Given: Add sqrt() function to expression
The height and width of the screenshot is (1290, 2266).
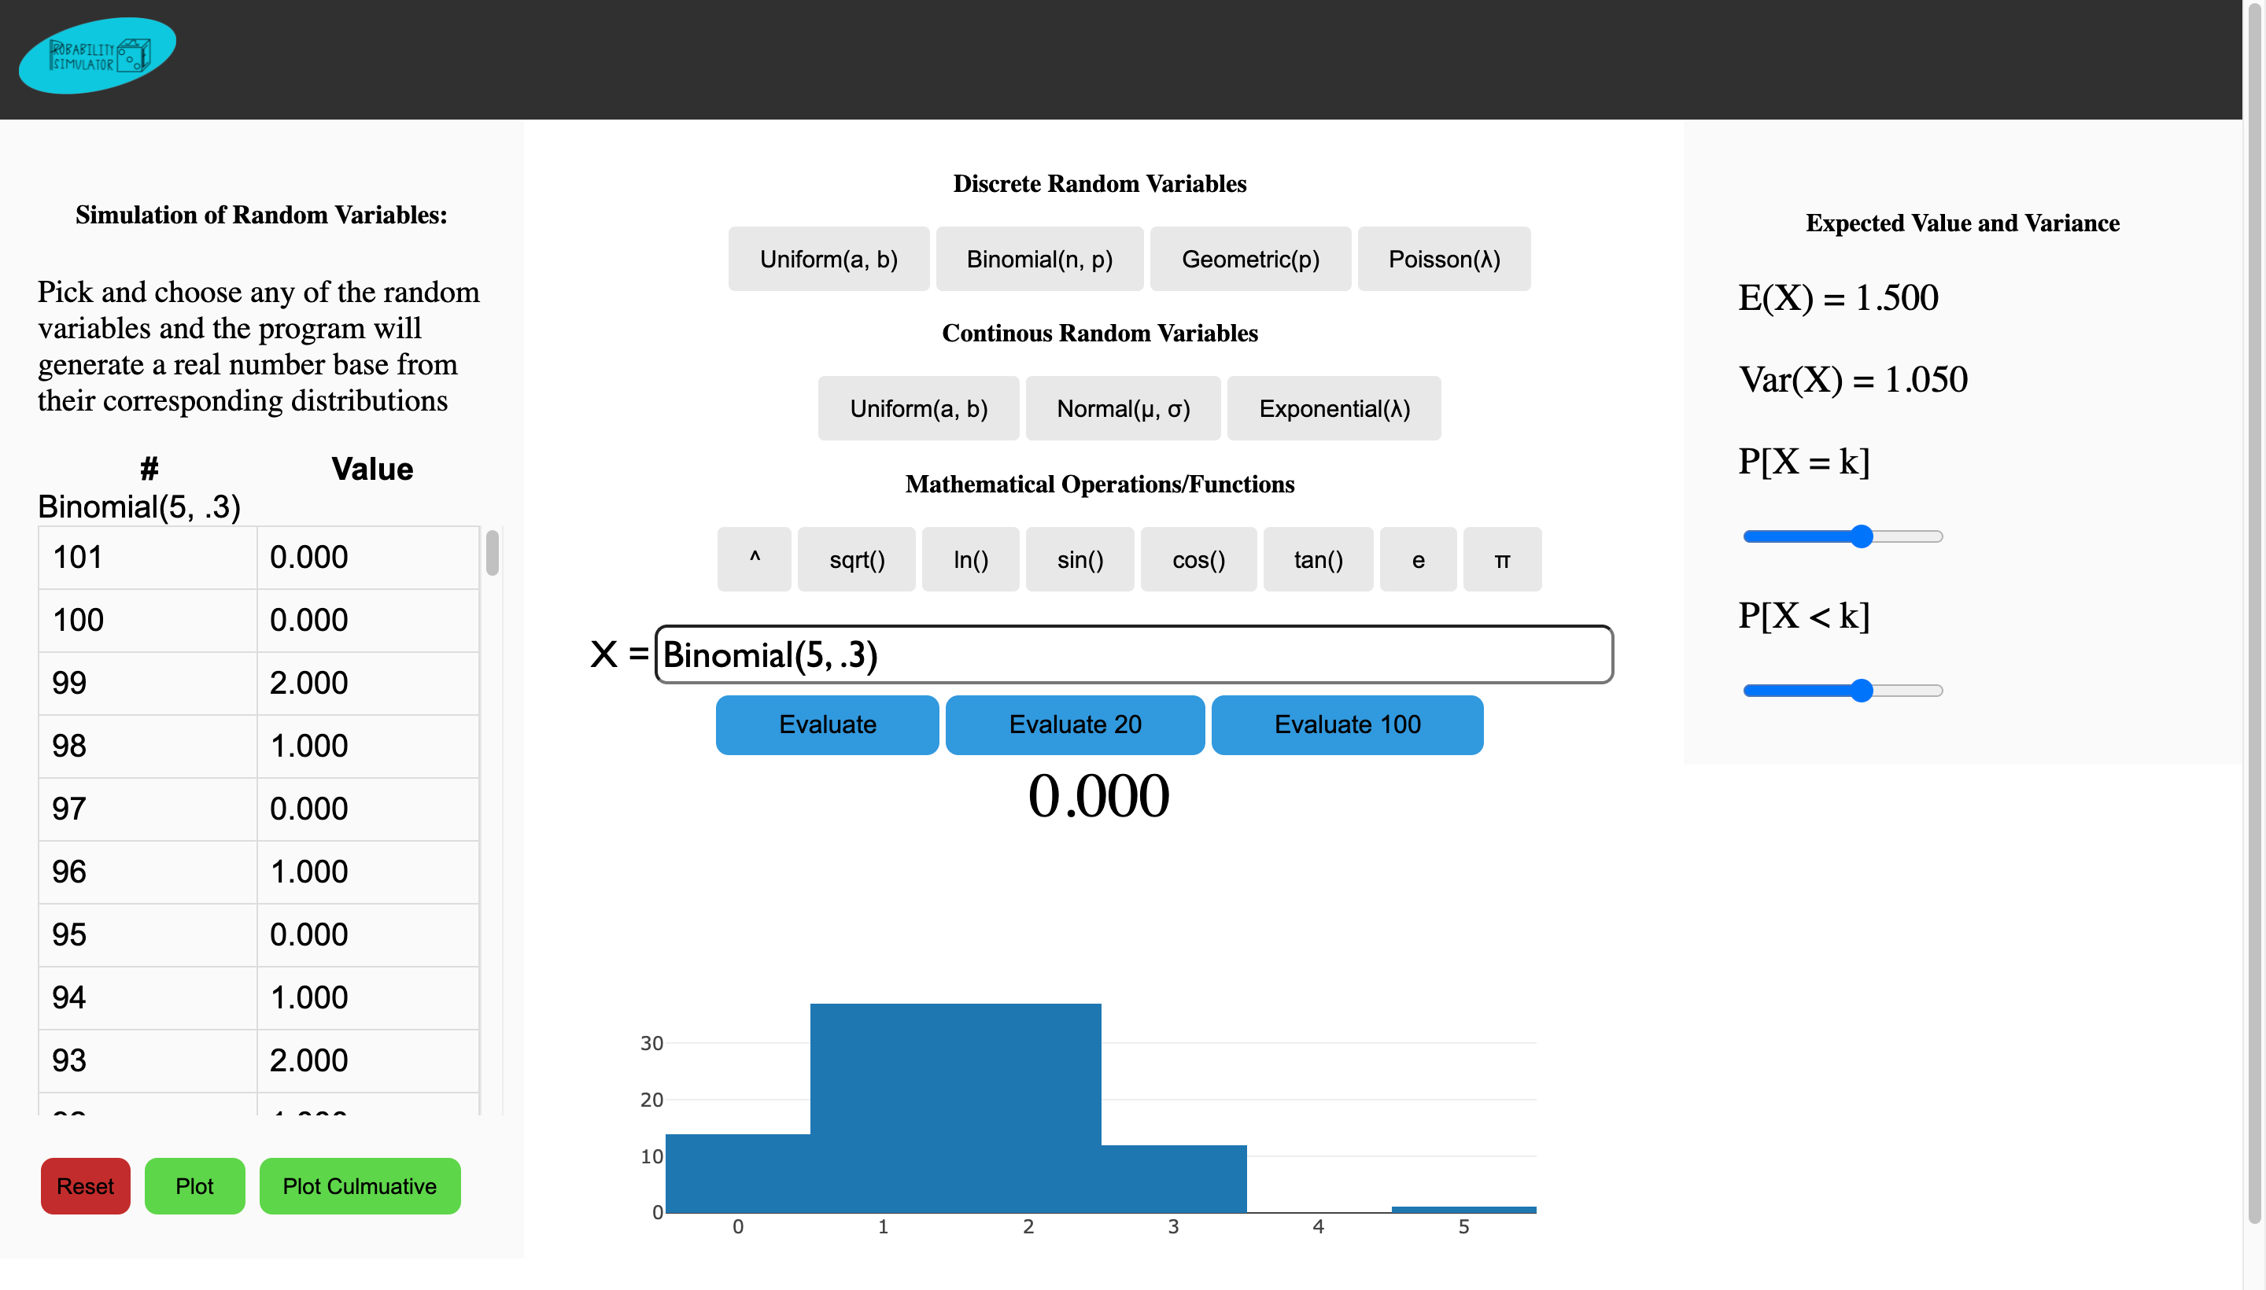Looking at the screenshot, I should pos(856,560).
